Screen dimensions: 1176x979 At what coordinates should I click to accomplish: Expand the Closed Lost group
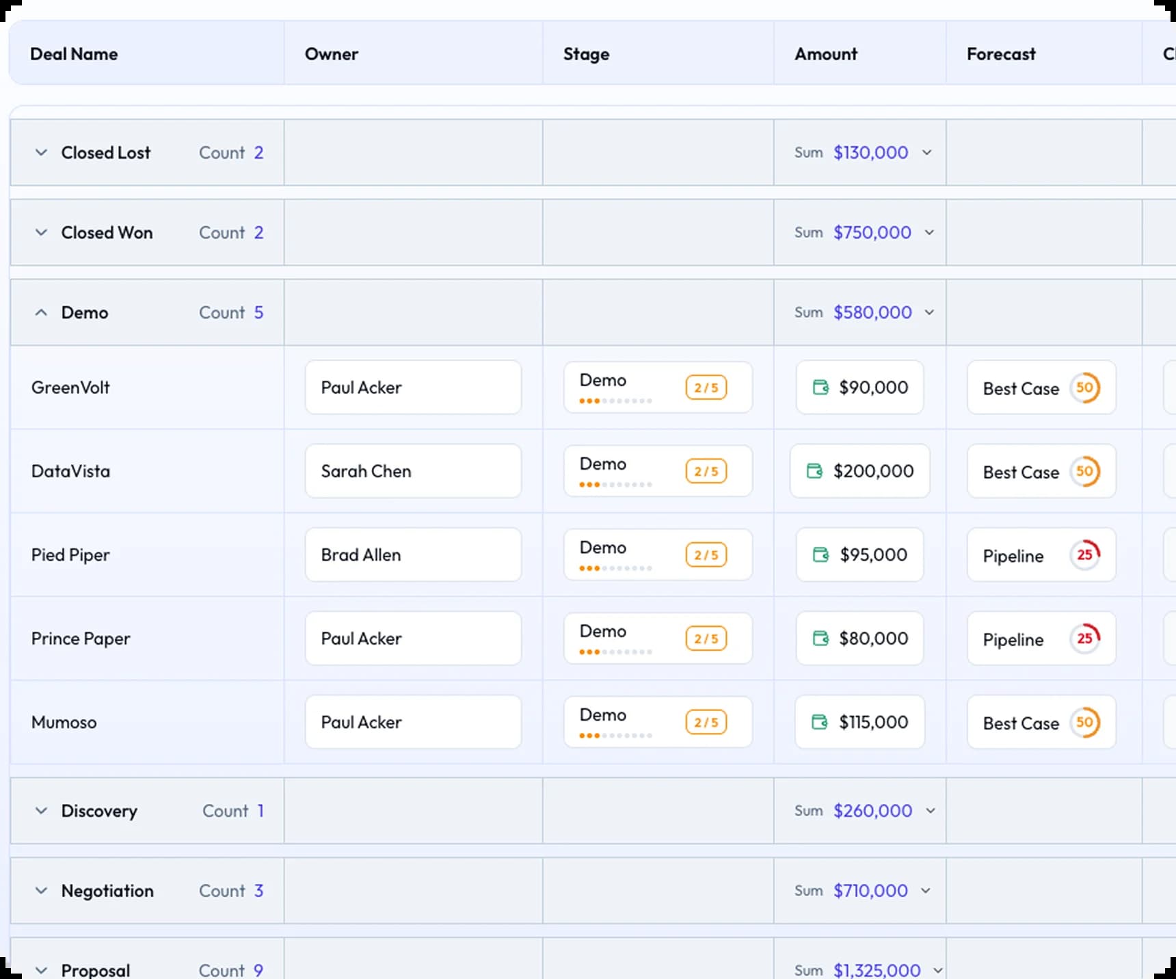[x=41, y=152]
